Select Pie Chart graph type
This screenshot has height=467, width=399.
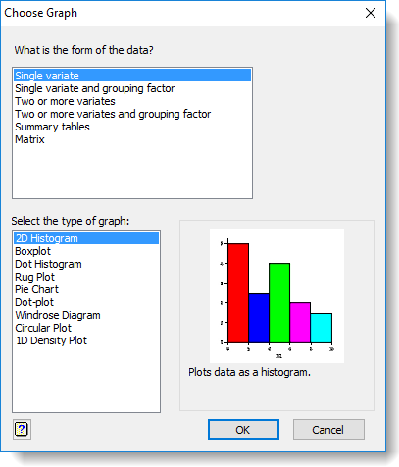point(86,289)
